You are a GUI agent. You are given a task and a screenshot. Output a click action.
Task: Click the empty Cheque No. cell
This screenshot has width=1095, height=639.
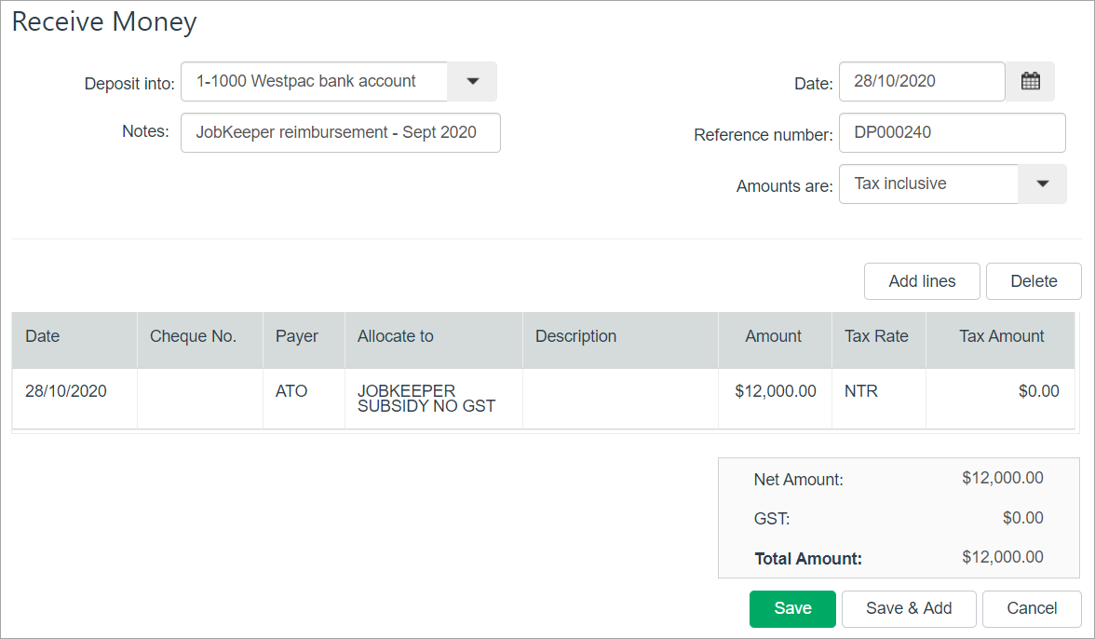pos(199,398)
